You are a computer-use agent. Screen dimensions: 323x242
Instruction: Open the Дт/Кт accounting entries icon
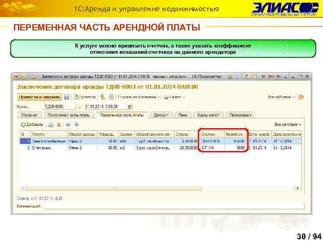pyautogui.click(x=103, y=97)
